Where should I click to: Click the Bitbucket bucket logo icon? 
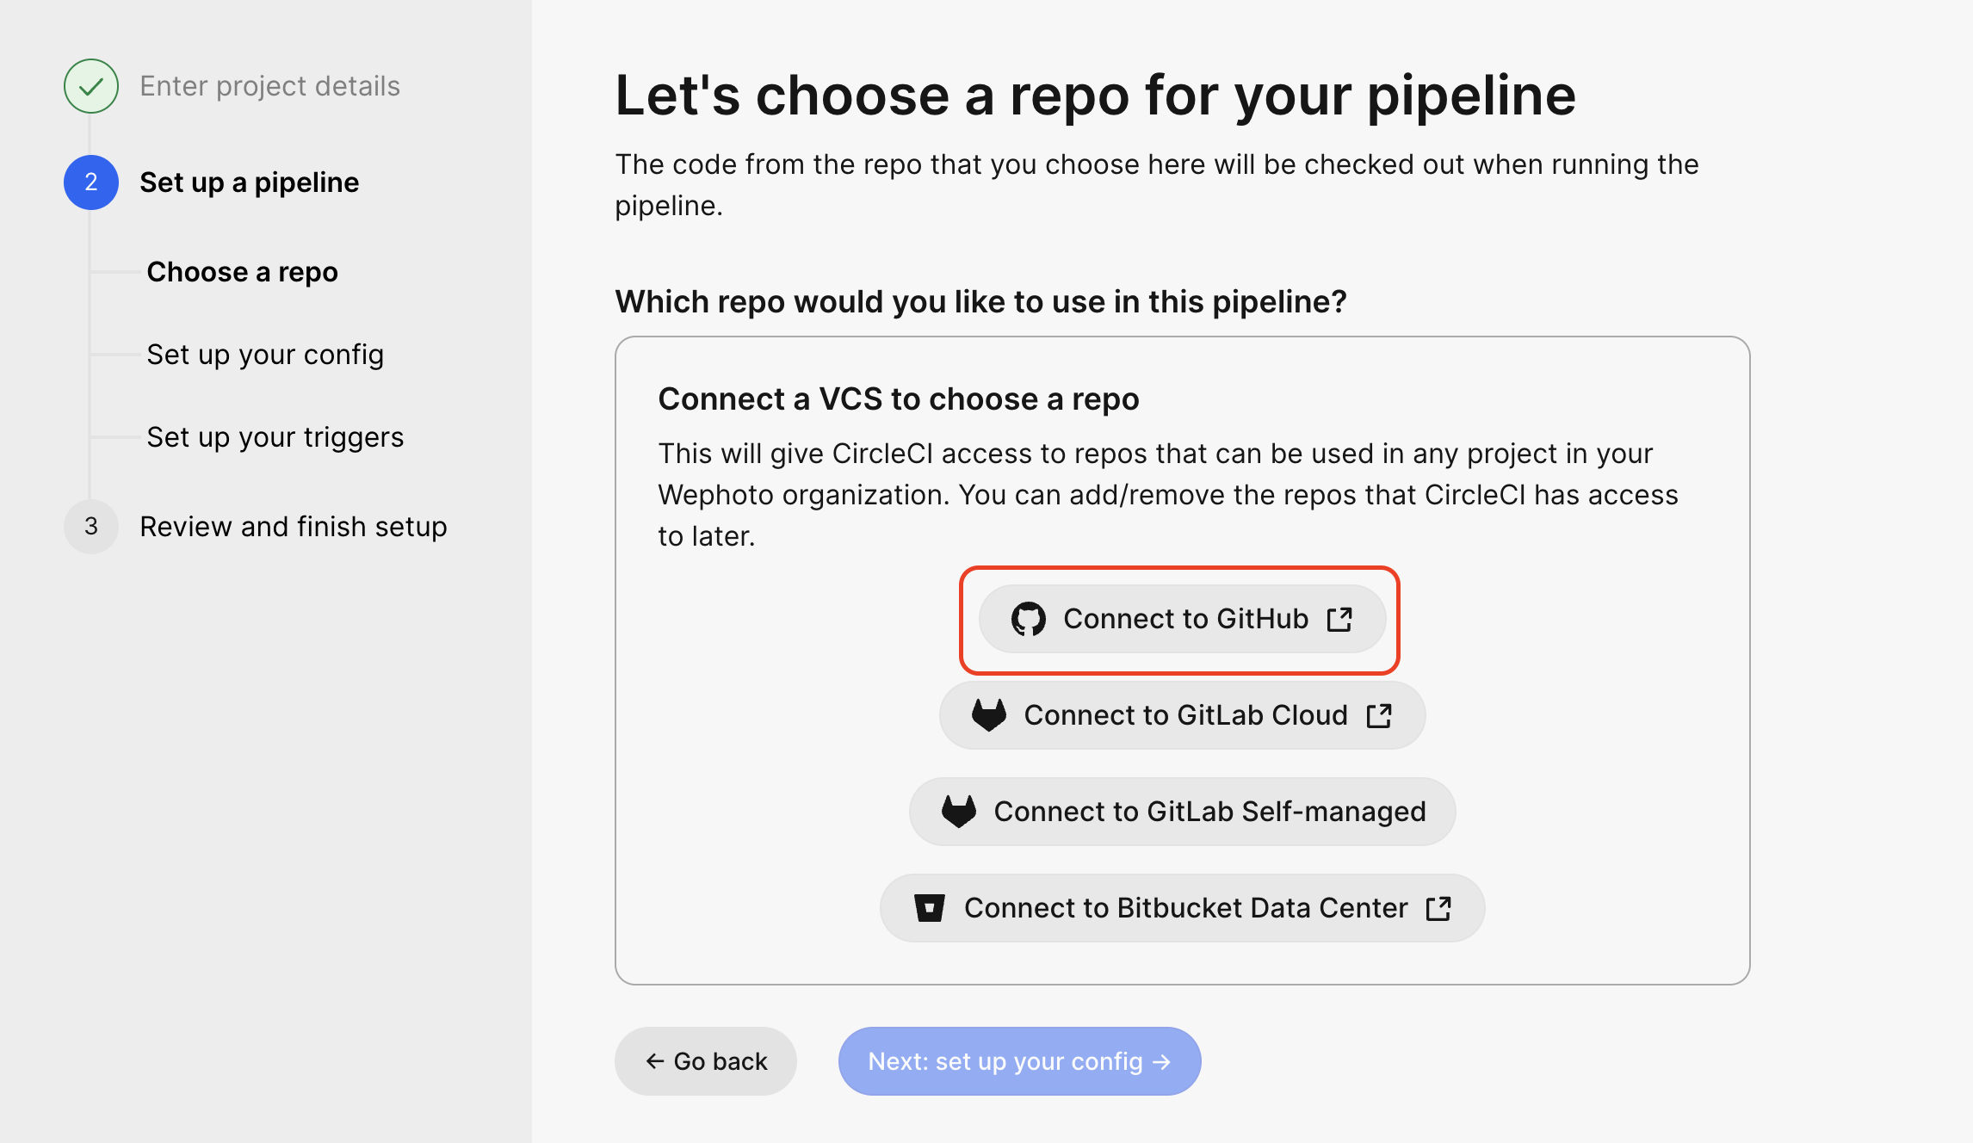pos(929,908)
